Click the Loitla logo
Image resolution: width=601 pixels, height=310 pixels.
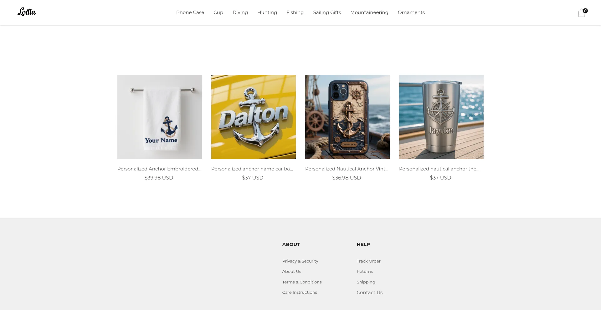(x=27, y=12)
